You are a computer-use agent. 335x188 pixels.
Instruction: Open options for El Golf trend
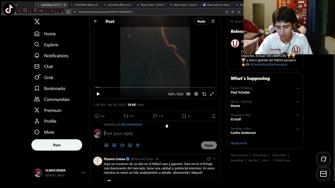[x=298, y=115]
